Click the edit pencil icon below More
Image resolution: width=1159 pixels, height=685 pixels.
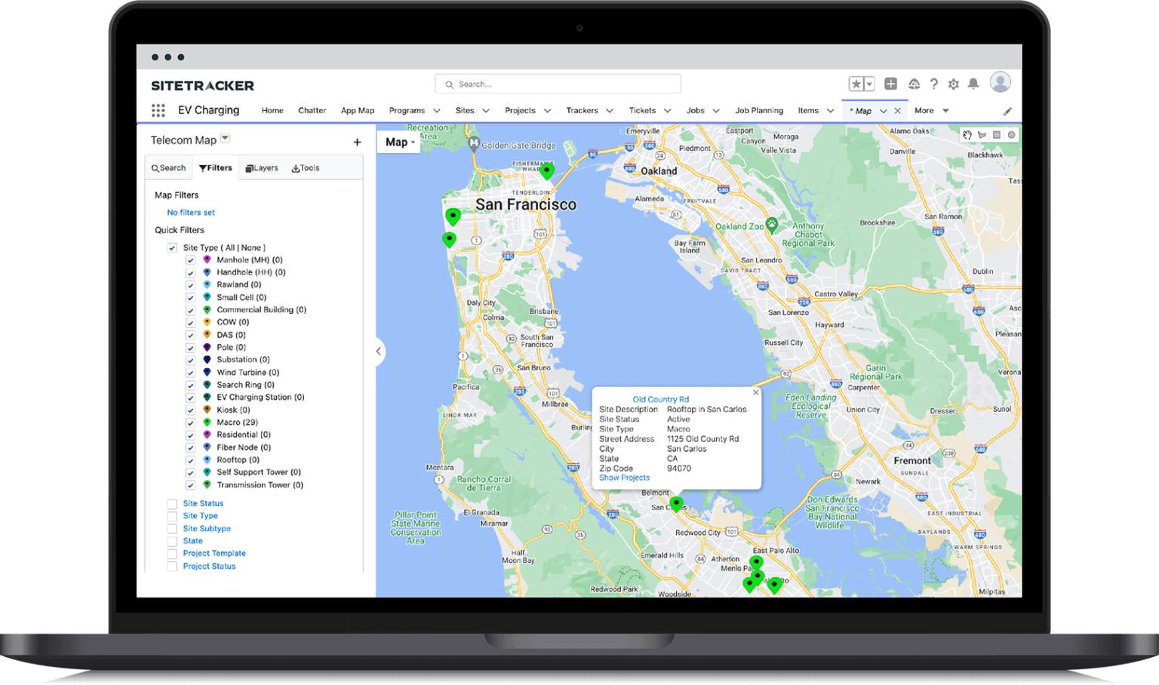[1007, 110]
